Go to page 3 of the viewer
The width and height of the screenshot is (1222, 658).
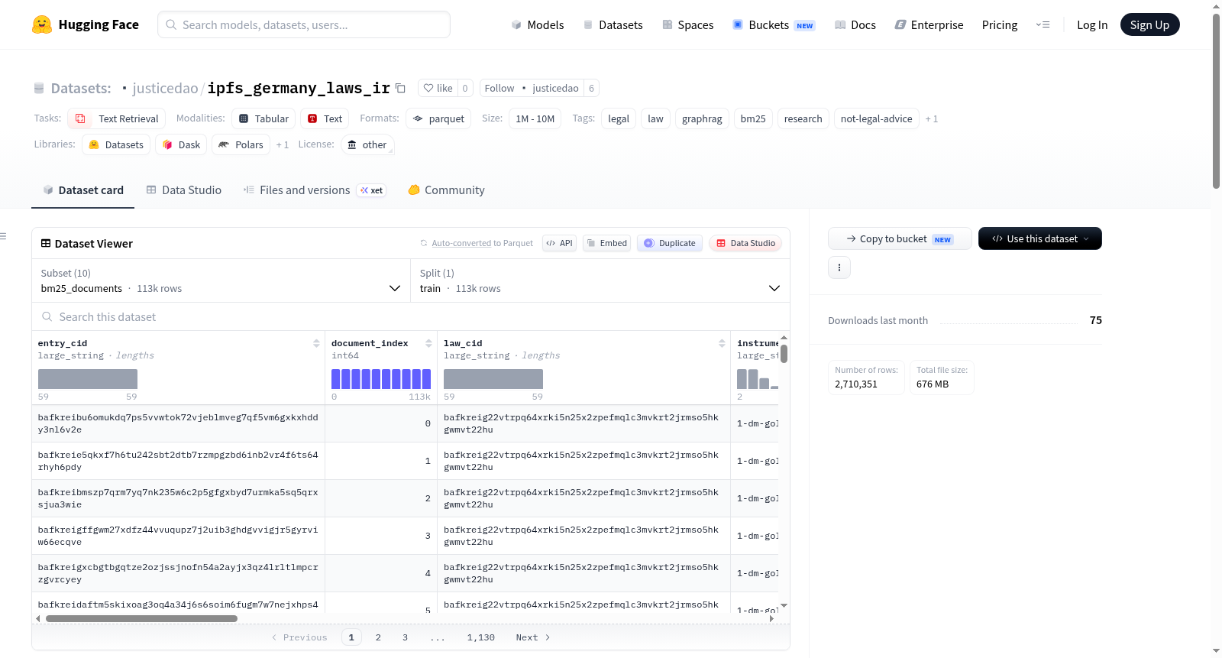tap(405, 637)
